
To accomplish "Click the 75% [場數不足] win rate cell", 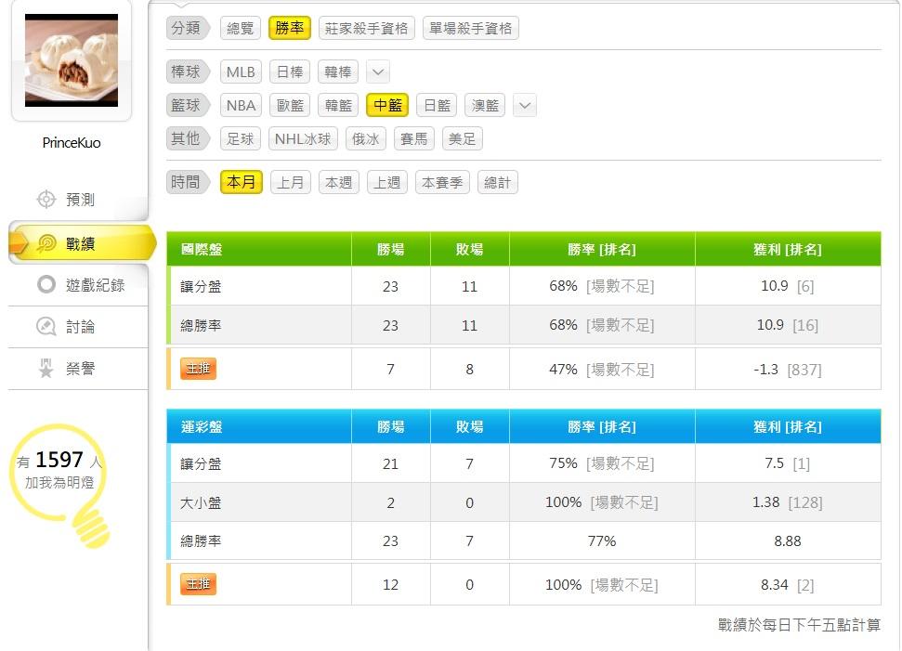I will coord(602,463).
